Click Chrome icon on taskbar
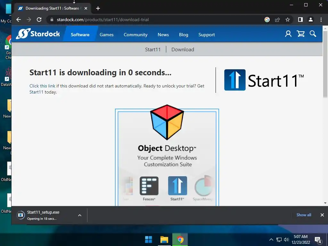The width and height of the screenshot is (328, 246). tap(180, 240)
